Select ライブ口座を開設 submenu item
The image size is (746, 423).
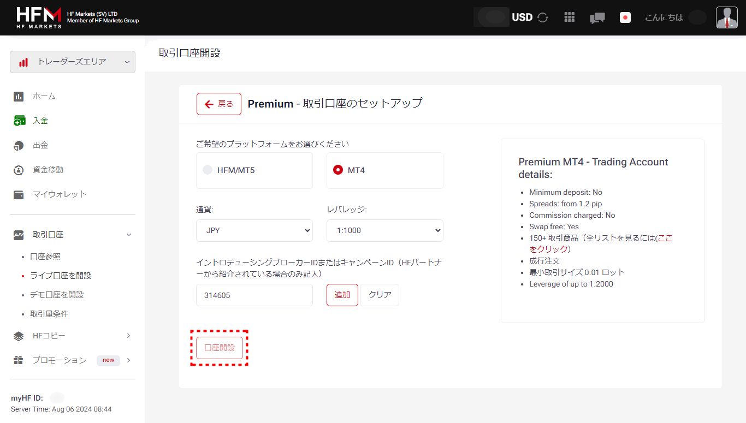click(61, 276)
